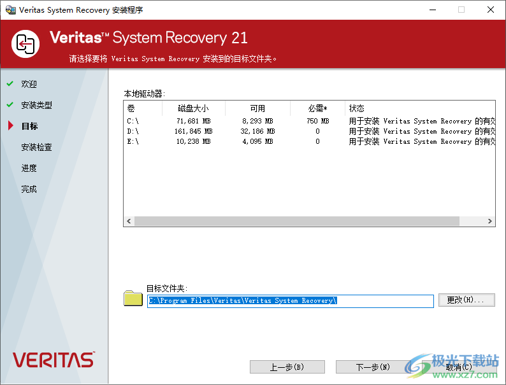This screenshot has width=506, height=385.
Task: Select the C:\ drive row
Action: tap(310, 121)
